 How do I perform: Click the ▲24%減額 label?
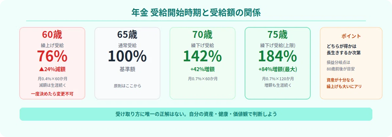(52, 69)
